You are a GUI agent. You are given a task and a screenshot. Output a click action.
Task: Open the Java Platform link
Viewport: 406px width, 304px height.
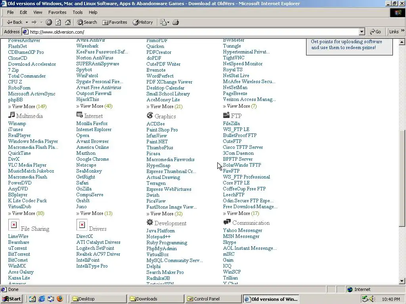click(x=161, y=231)
